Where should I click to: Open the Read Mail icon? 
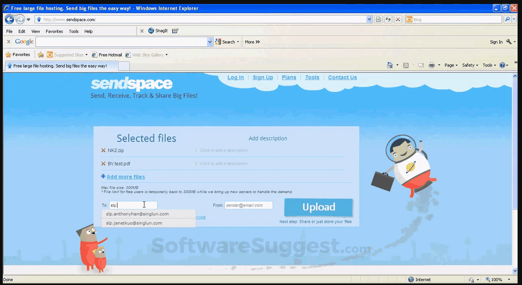421,65
